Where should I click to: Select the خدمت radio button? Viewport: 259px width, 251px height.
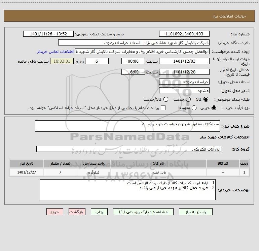(188, 99)
